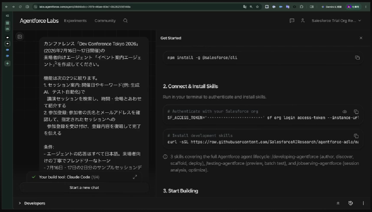Open the Experiments menu item
Screen dimensions: 372x212
coord(75,21)
